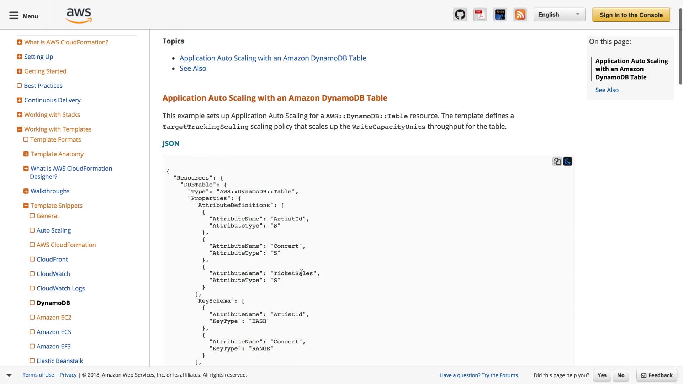This screenshot has width=683, height=384.
Task: Jump to See Also topic link
Action: [193, 68]
